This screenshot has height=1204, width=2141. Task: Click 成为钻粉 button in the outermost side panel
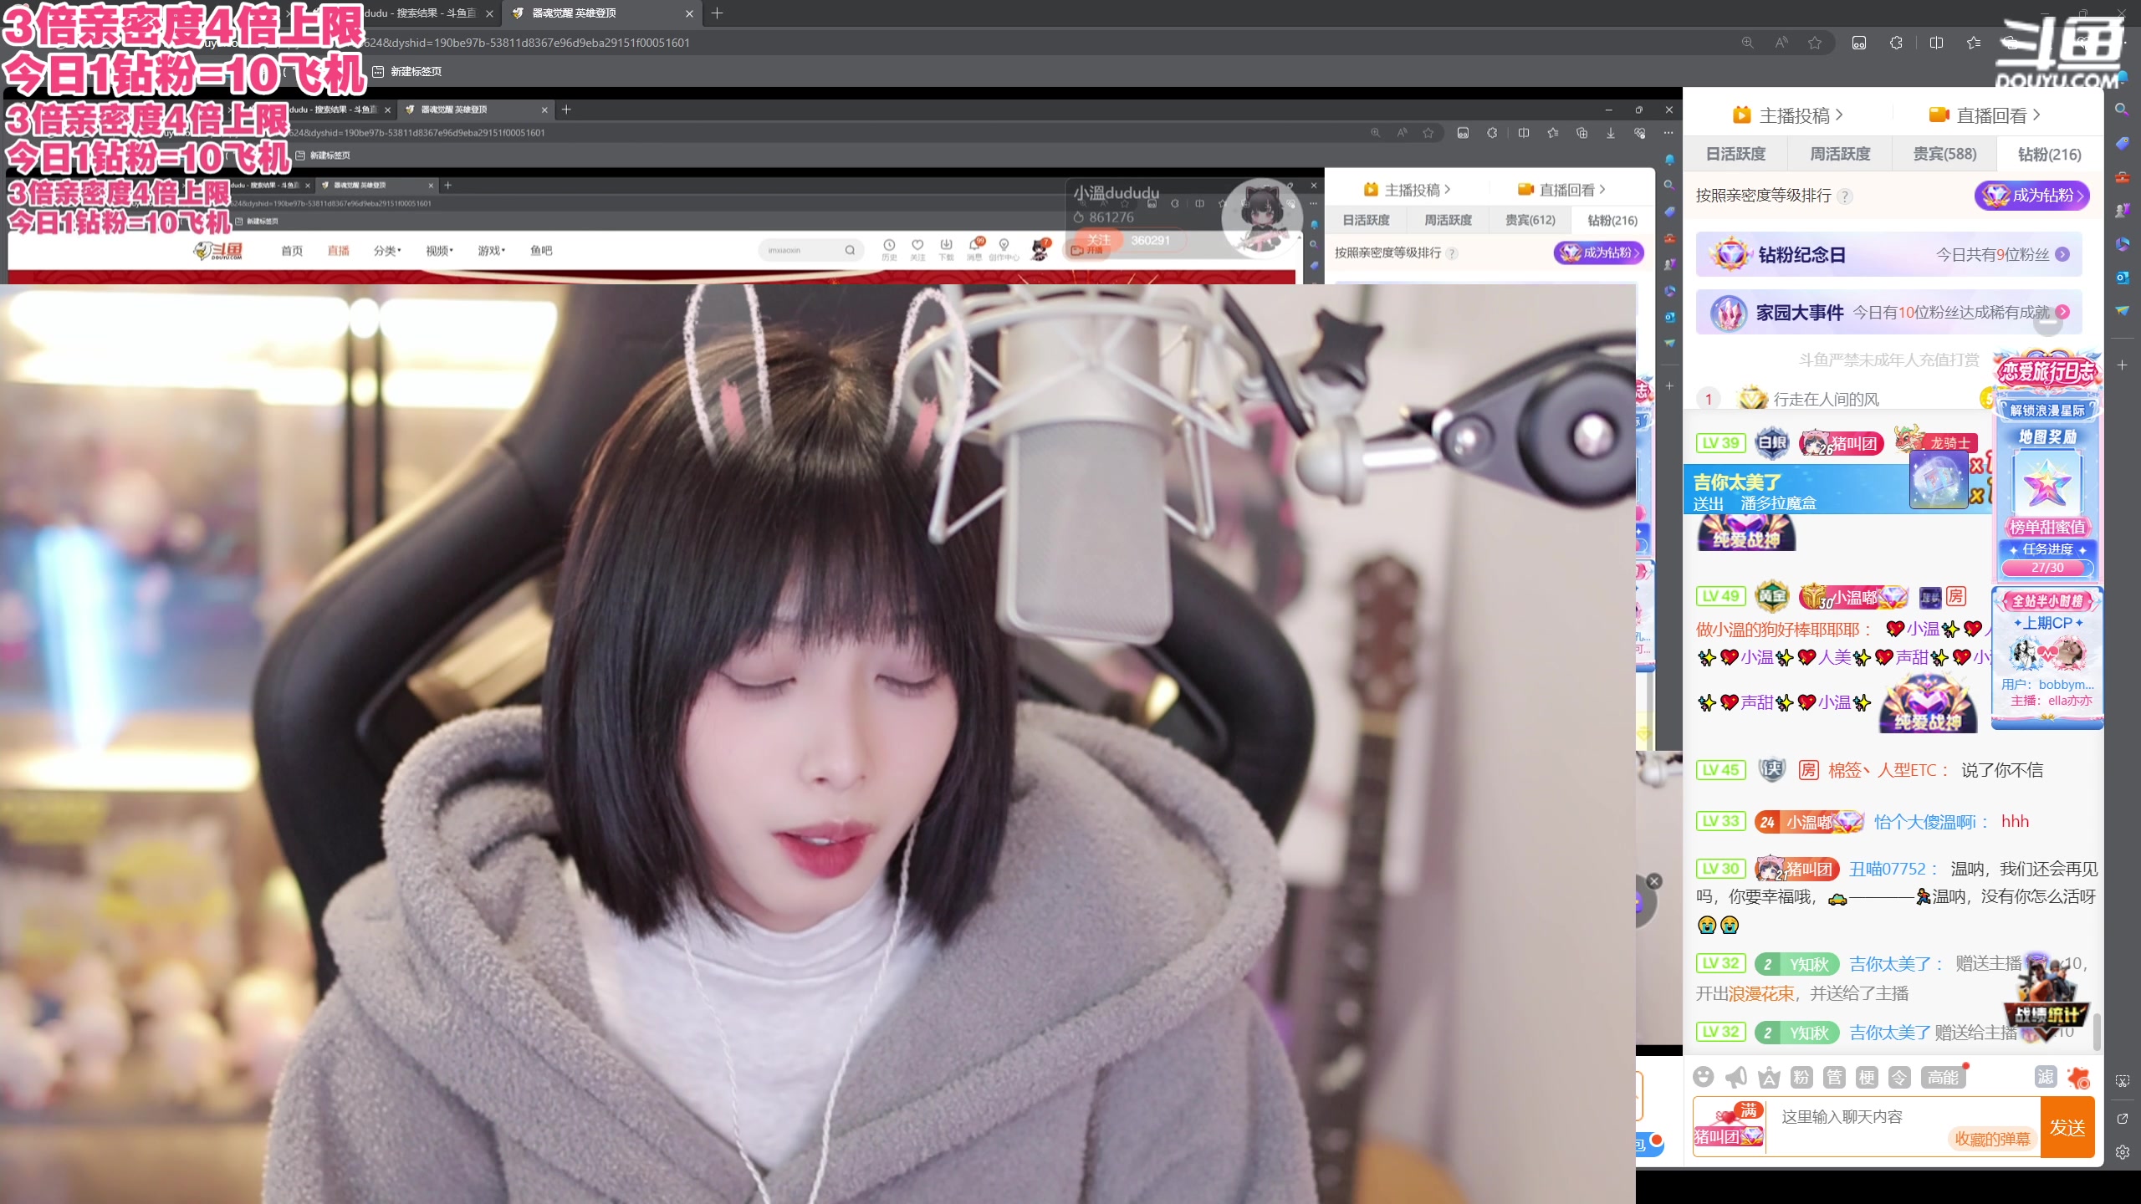(2031, 196)
